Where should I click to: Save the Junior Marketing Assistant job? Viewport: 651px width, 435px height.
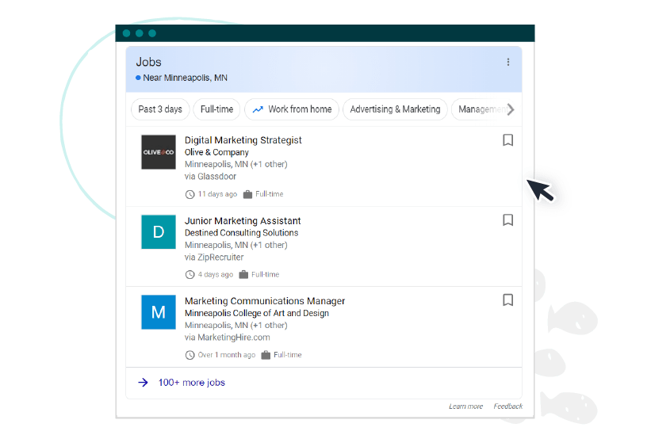507,219
